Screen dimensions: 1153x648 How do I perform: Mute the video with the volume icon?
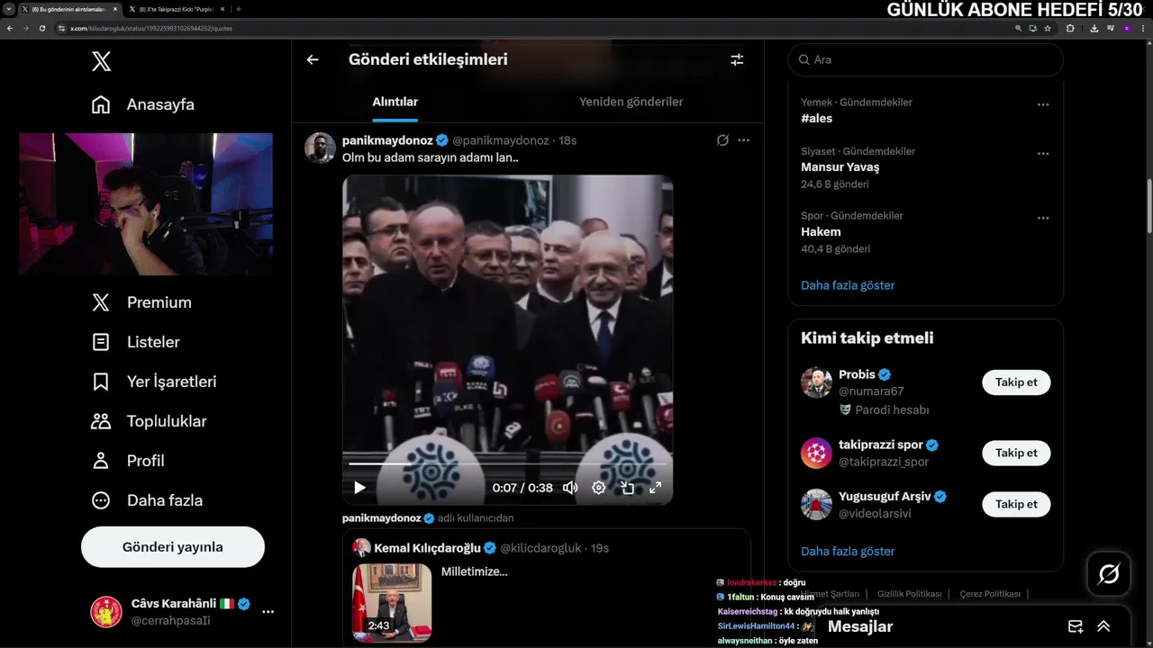(x=570, y=488)
